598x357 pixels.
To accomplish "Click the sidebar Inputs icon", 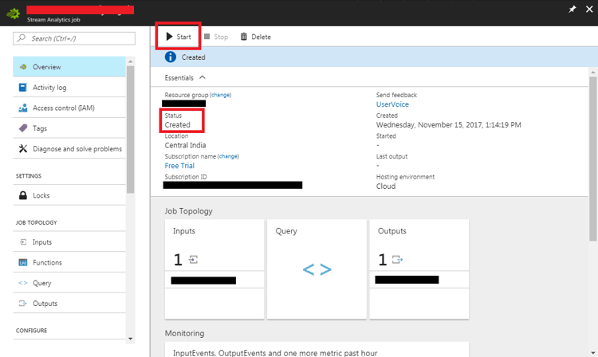I will (23, 242).
